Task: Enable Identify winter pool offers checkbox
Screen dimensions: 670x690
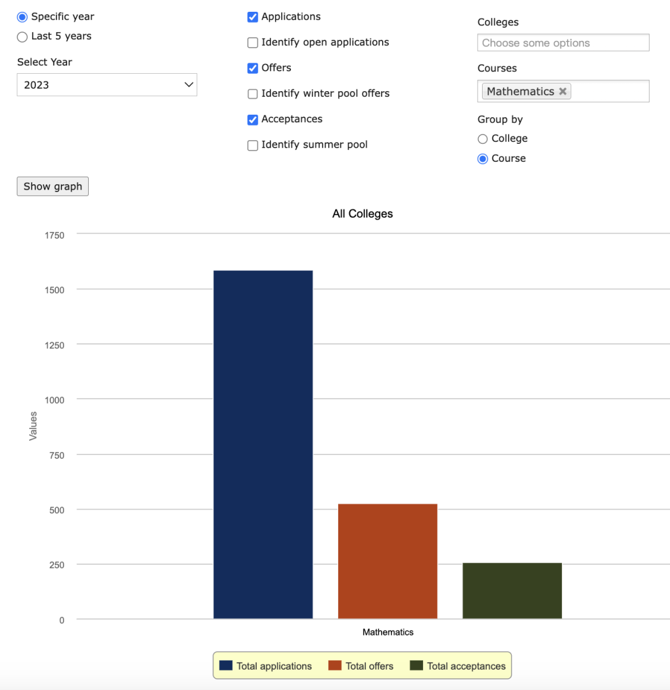Action: pyautogui.click(x=252, y=94)
